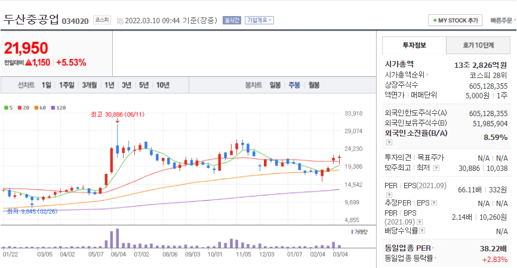Select the 1일 line chart period

click(46, 85)
